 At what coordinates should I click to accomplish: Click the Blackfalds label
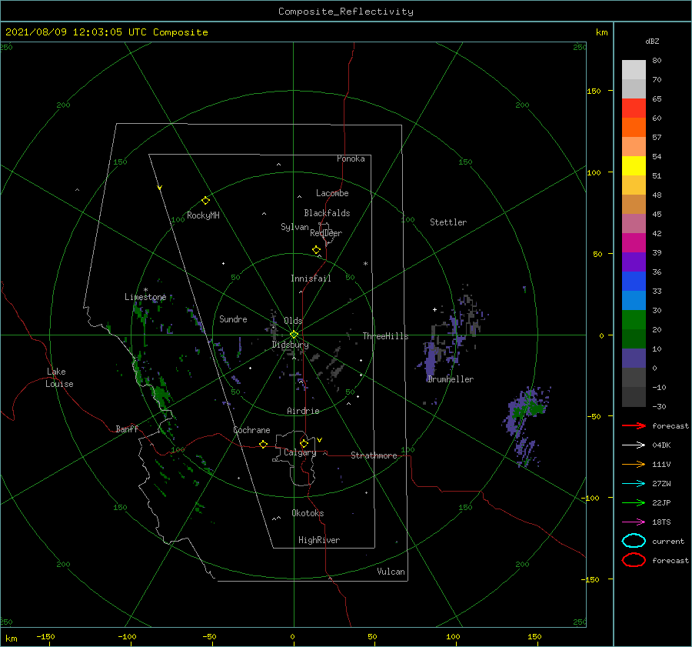tap(327, 213)
